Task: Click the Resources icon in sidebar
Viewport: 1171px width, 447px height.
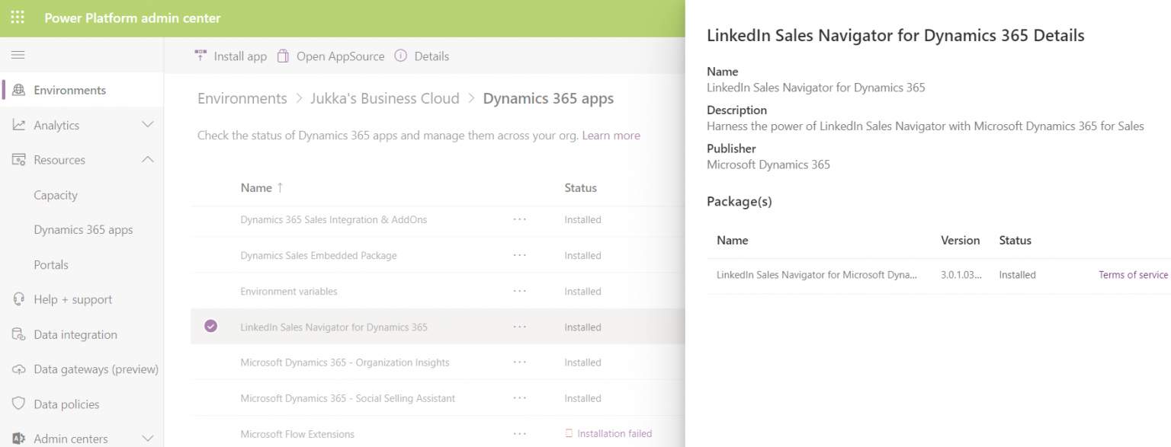Action: point(19,160)
